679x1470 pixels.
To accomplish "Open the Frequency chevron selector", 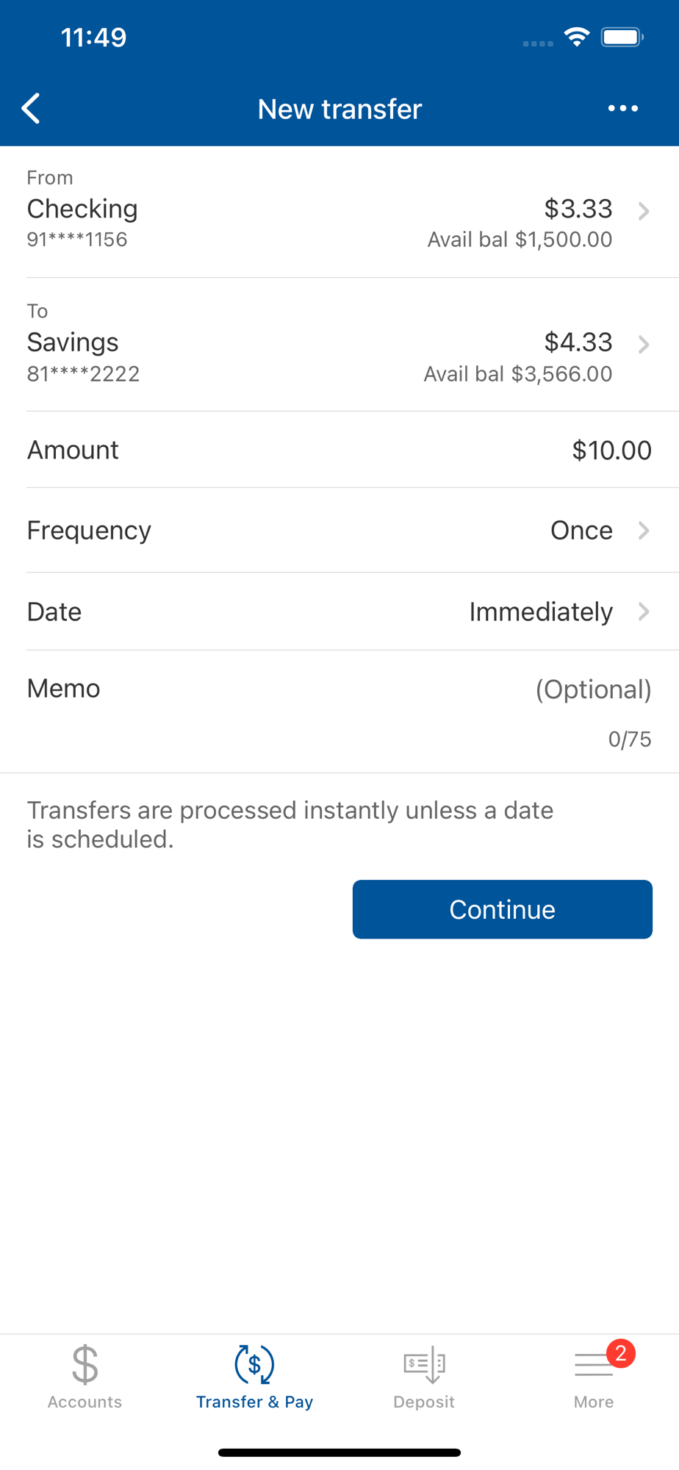I will [x=644, y=531].
